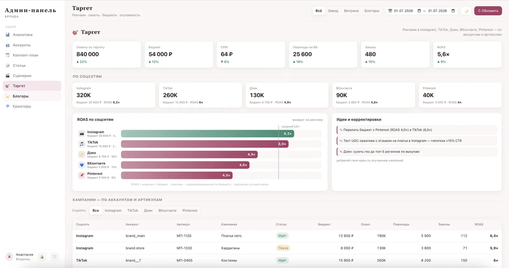The image size is (509, 268).
Task: Click the dart target icon beside Таргет in sidebar
Action: [x=8, y=86]
